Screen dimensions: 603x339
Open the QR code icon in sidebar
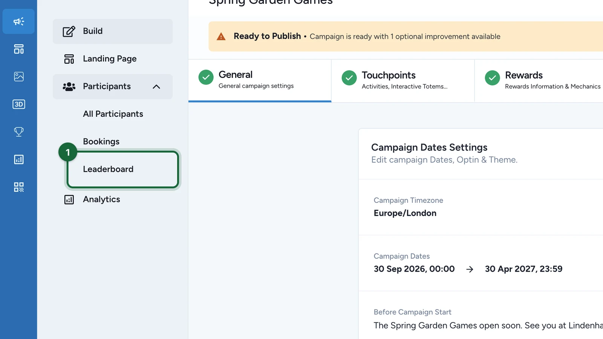[x=18, y=187]
